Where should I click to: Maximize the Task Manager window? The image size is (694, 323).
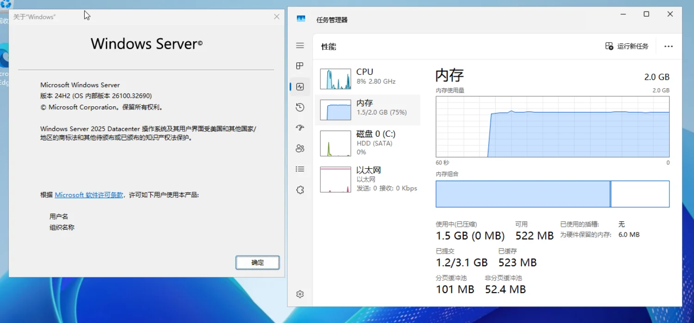pos(646,14)
